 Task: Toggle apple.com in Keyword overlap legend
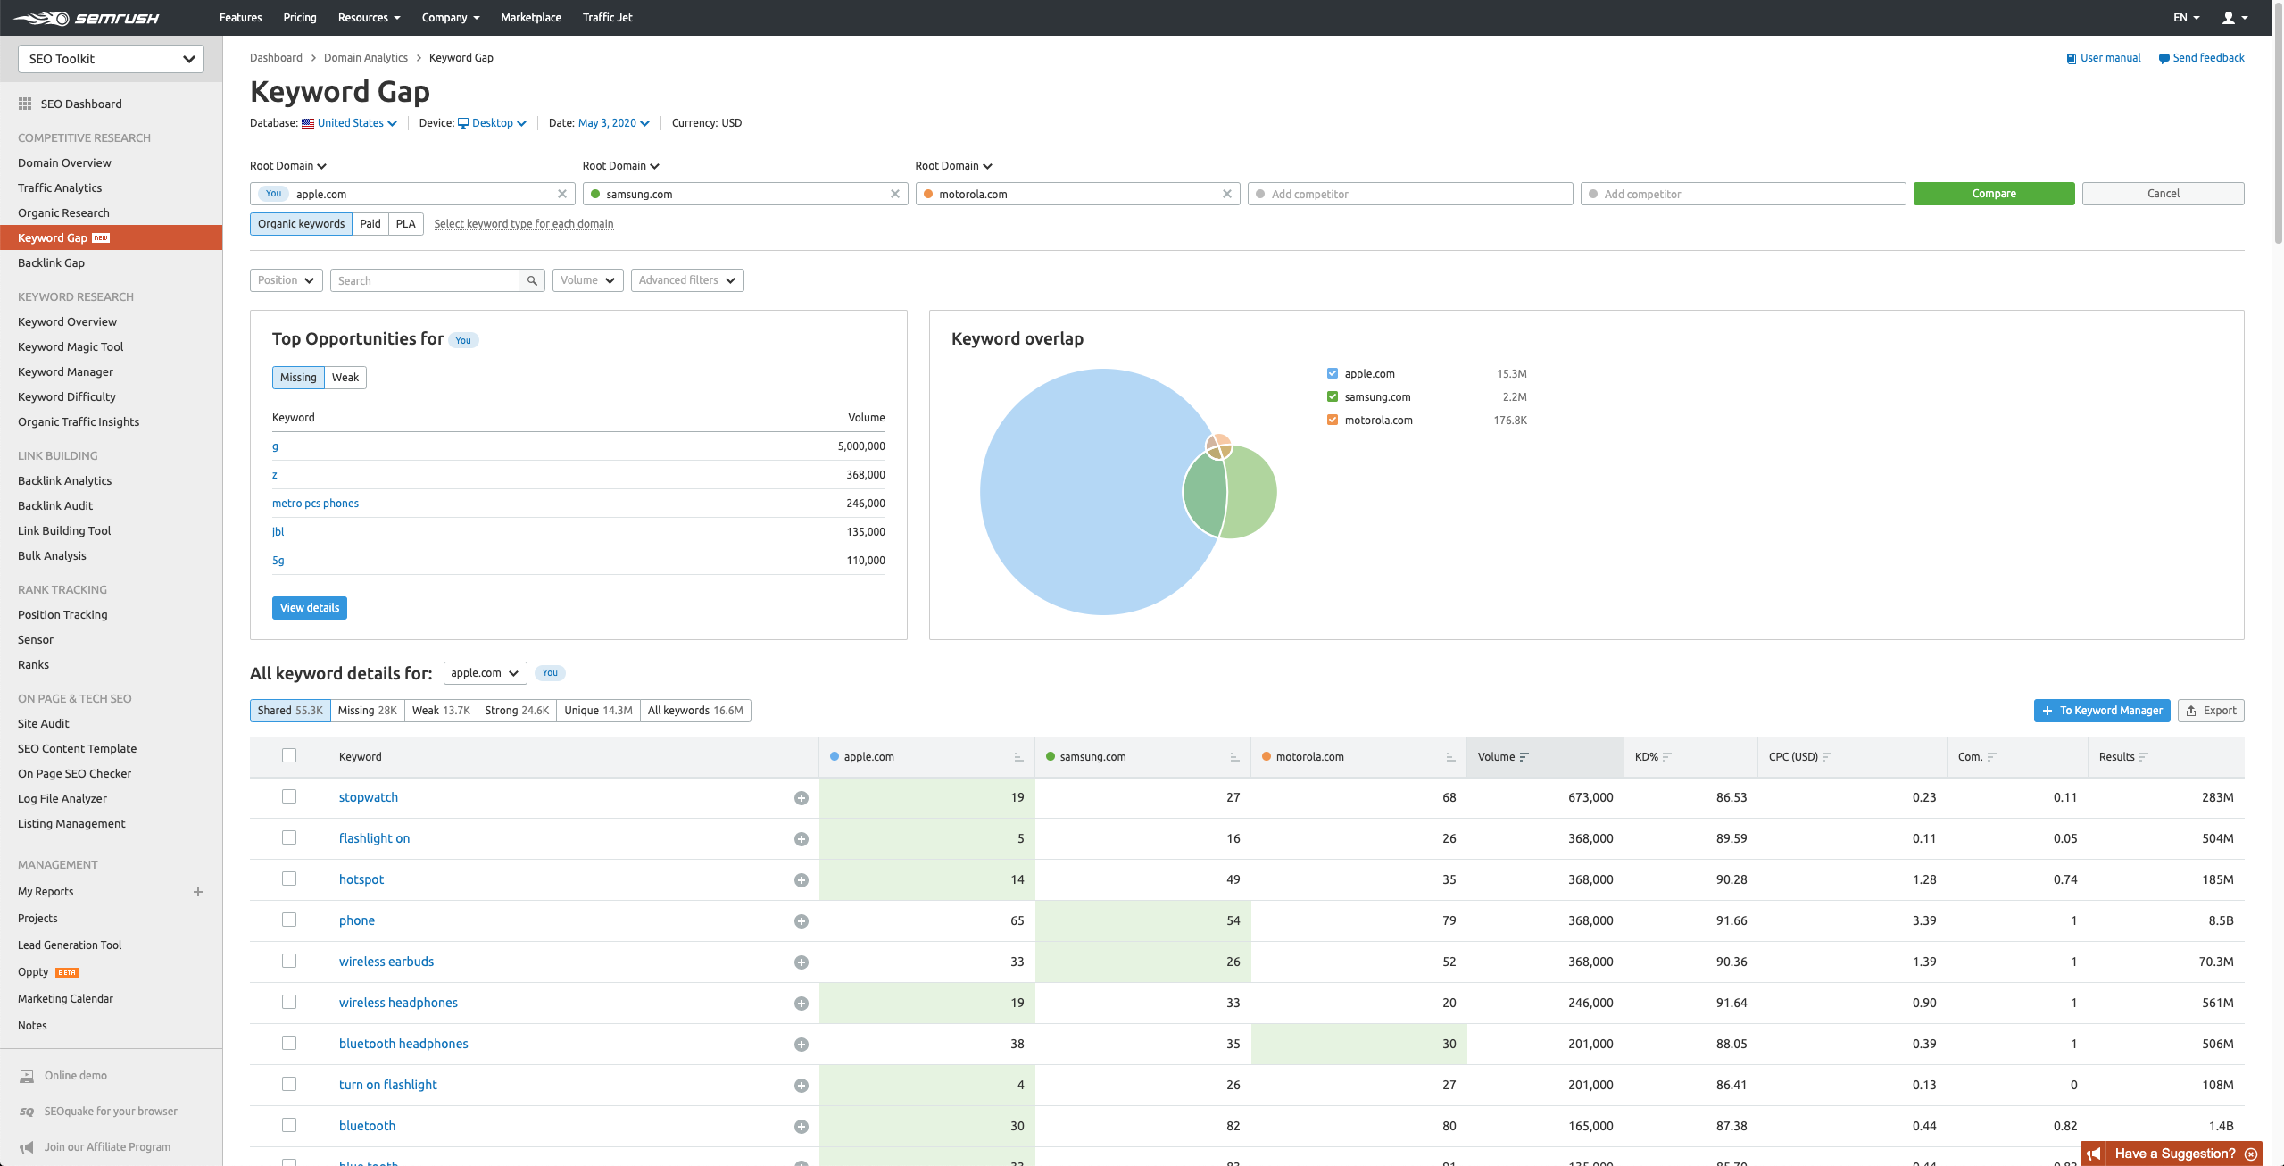(1333, 373)
